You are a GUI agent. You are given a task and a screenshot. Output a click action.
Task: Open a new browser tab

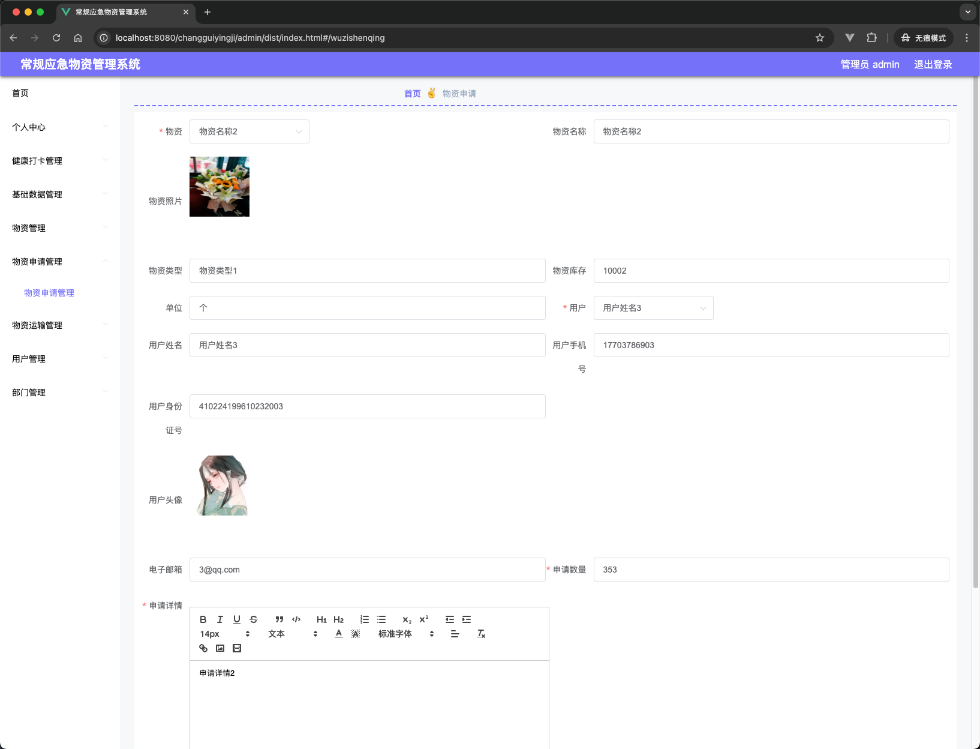coord(208,12)
